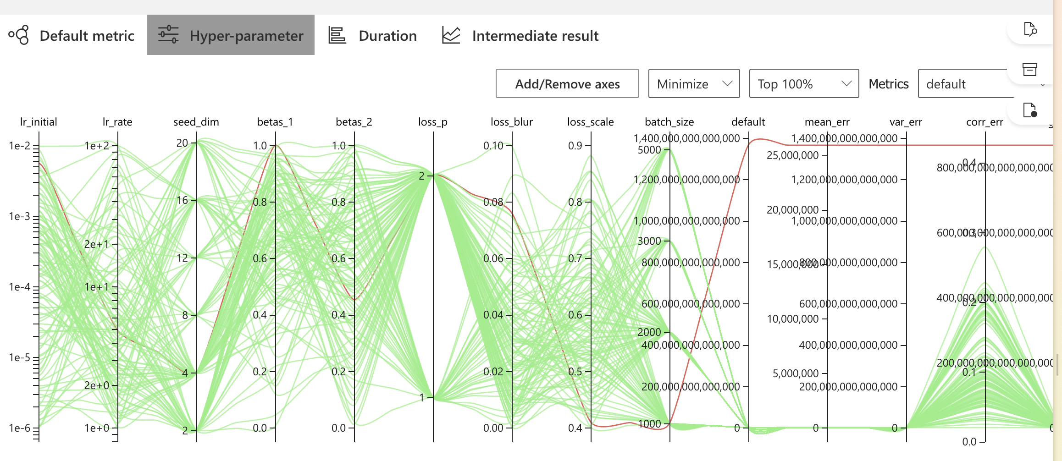Screen dimensions: 1062x461
Task: Click the loss_blur axis label
Action: (x=512, y=121)
